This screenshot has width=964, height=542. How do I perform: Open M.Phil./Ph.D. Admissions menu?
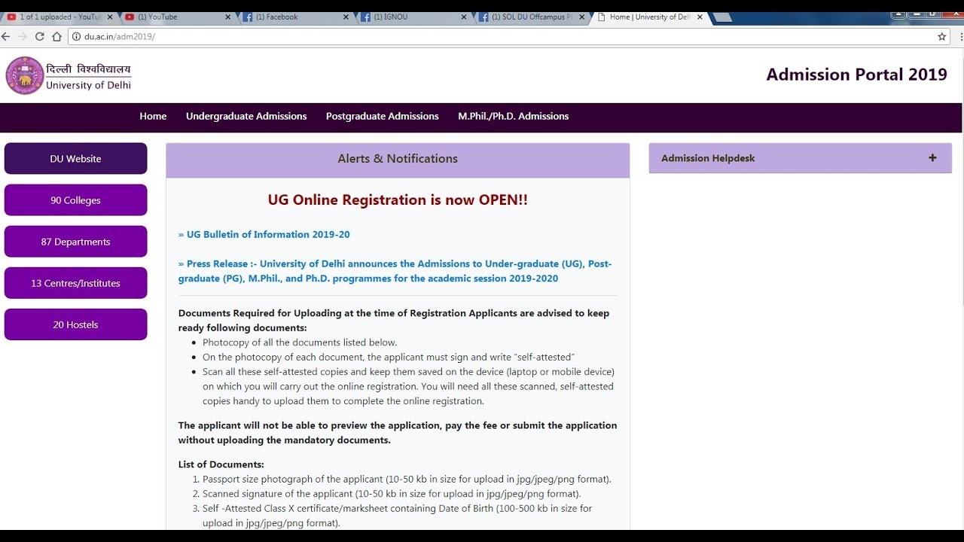pyautogui.click(x=513, y=116)
